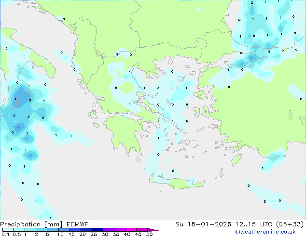Click the 15–20 mm royal blue legend swatch
Viewport: 306px width, 236px height.
point(75,230)
